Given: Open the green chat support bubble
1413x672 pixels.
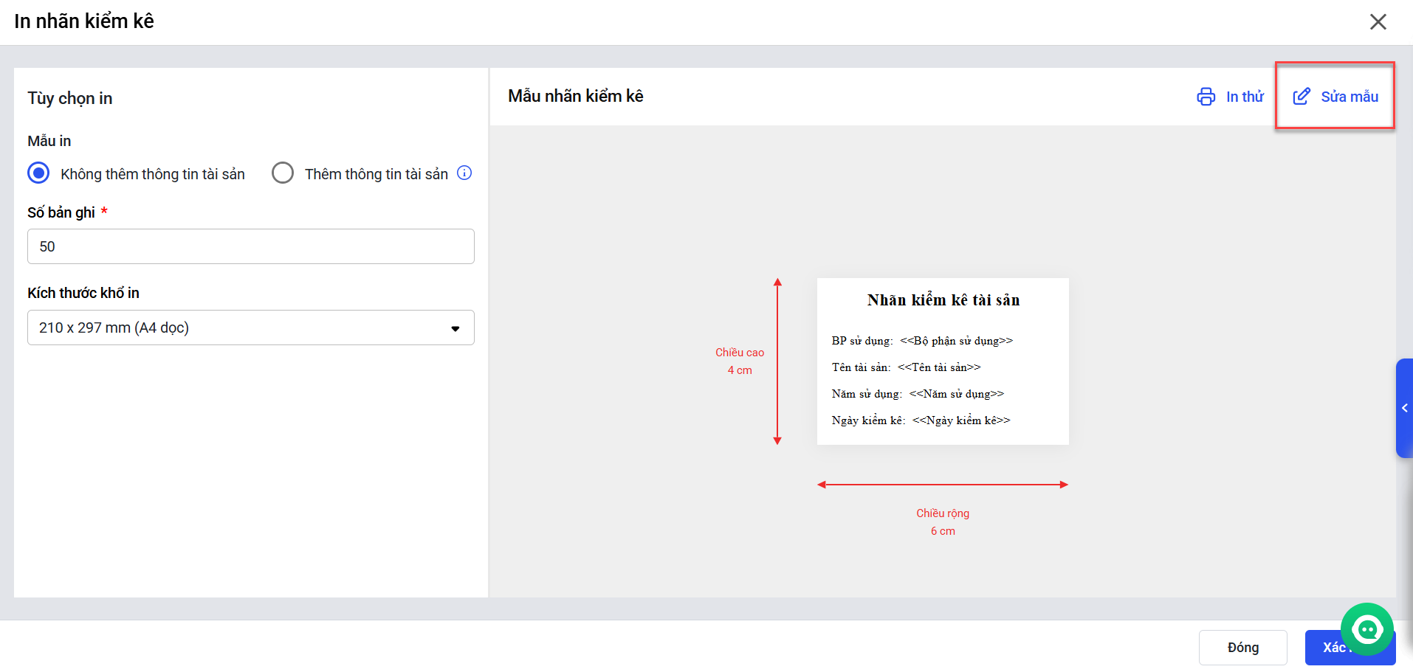Looking at the screenshot, I should pyautogui.click(x=1366, y=629).
